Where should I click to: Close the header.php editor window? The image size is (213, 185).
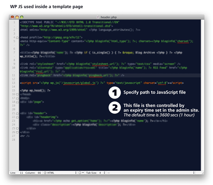pos(12,17)
